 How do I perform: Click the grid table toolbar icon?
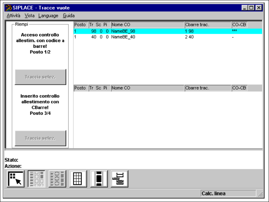tap(78, 179)
